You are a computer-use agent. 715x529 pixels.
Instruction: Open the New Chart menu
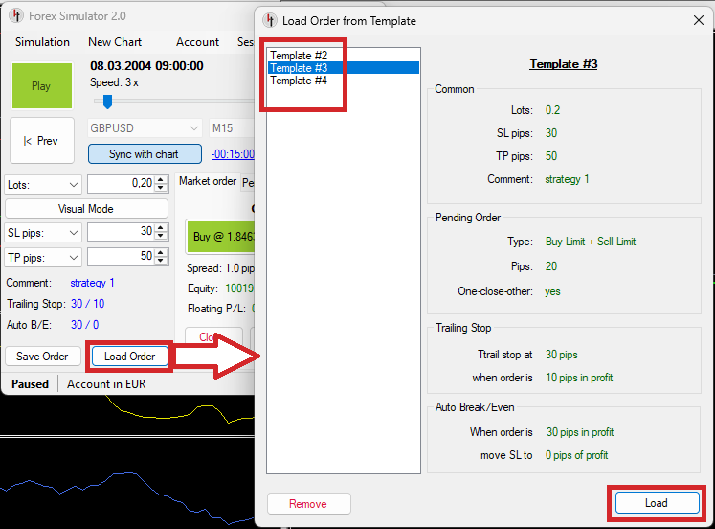[115, 42]
